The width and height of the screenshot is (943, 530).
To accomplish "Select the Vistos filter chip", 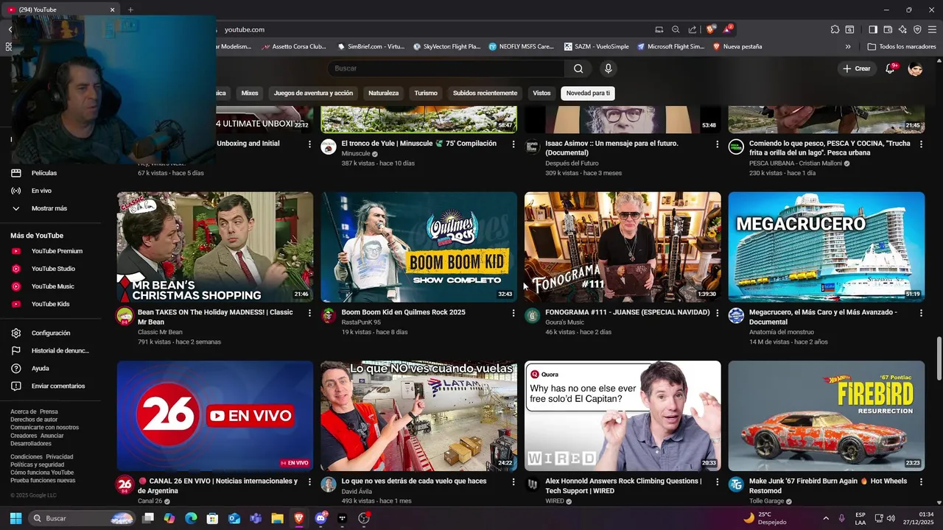I will 541,93.
